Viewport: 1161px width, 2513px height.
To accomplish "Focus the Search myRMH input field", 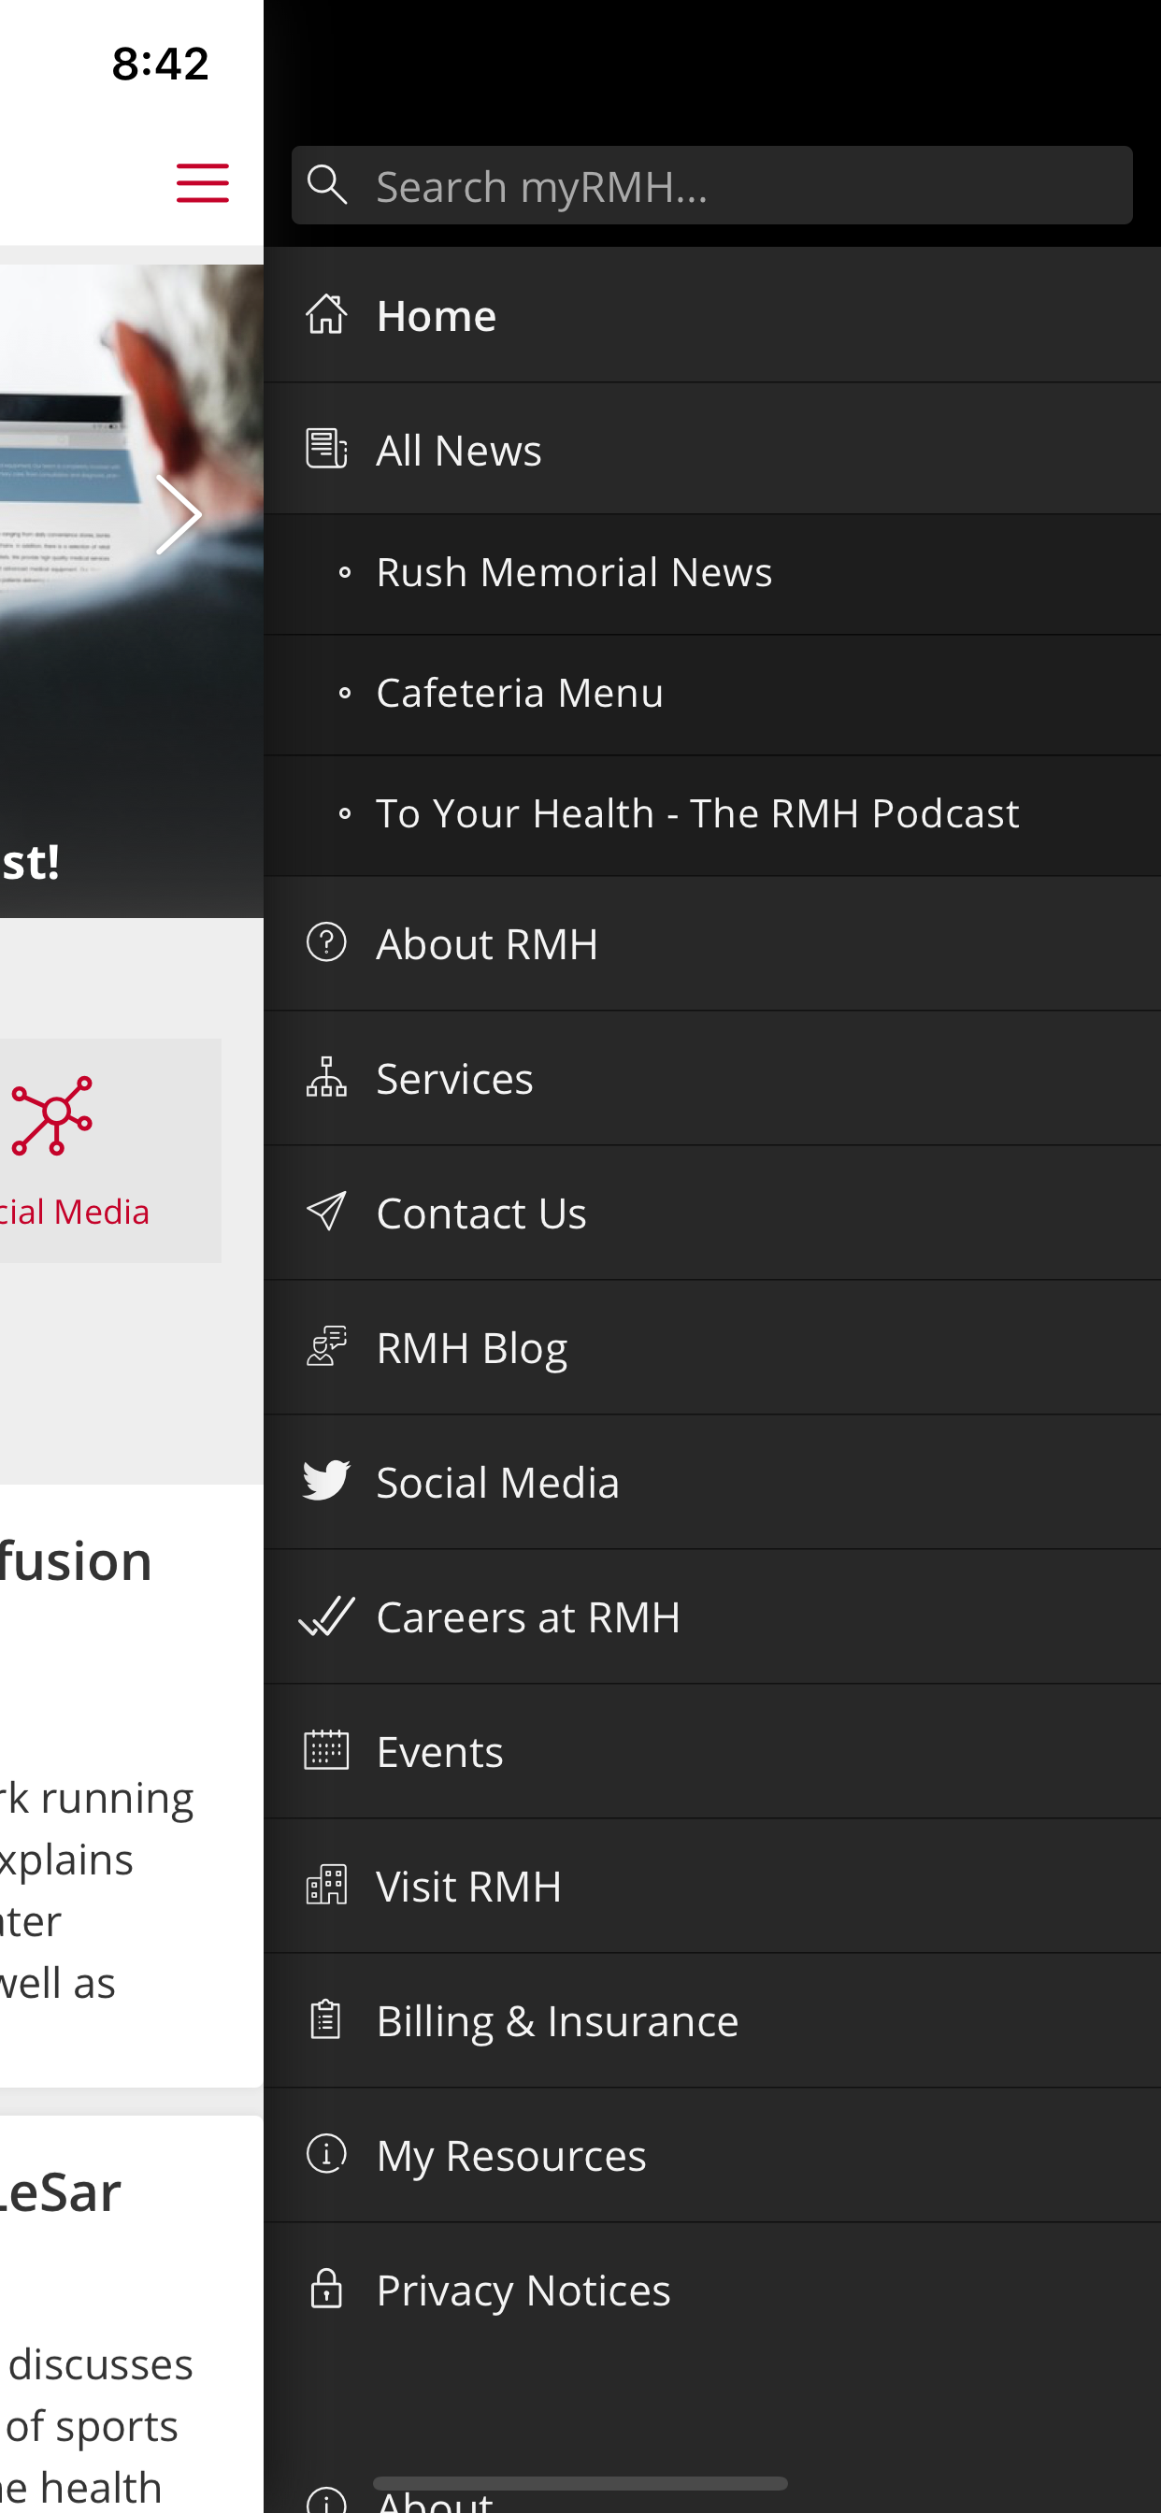I will pos(711,185).
